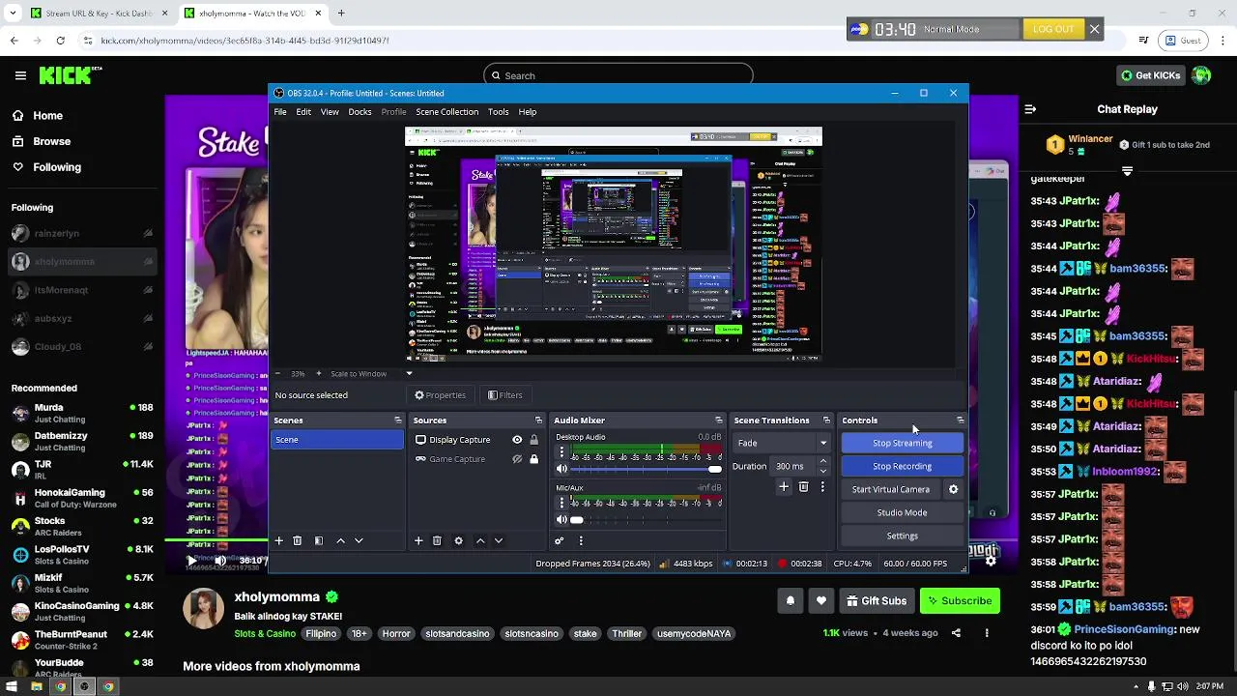Toggle follow heart for xholymomma
Image resolution: width=1237 pixels, height=696 pixels.
pos(821,601)
